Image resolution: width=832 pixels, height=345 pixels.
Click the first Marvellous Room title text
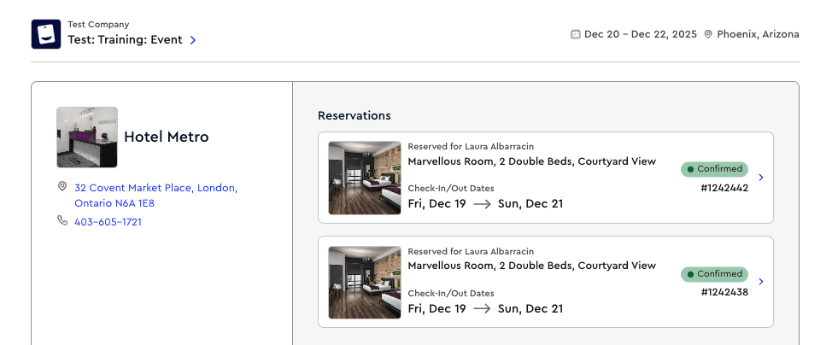(531, 161)
